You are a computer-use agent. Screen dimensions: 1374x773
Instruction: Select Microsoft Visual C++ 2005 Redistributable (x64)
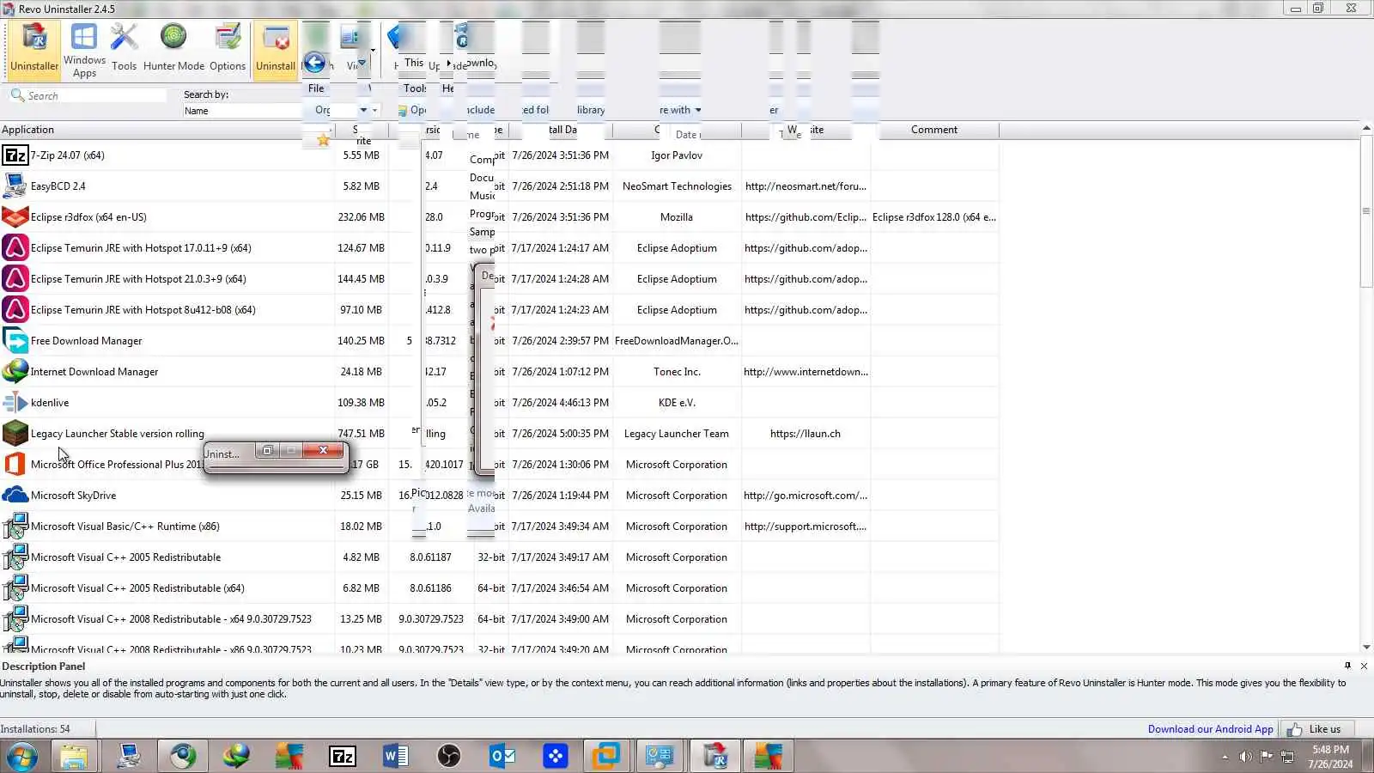click(x=498, y=588)
